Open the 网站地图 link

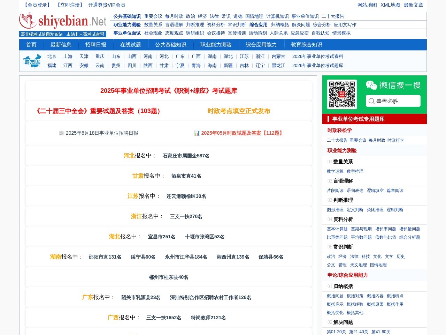coord(367,5)
